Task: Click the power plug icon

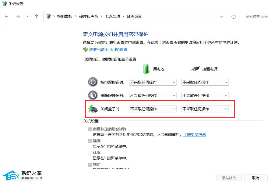Action: (x=195, y=69)
